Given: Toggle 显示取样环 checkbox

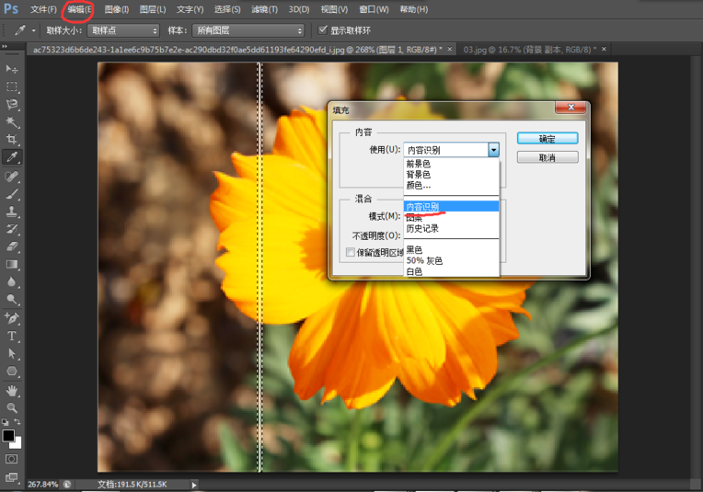Looking at the screenshot, I should point(323,29).
